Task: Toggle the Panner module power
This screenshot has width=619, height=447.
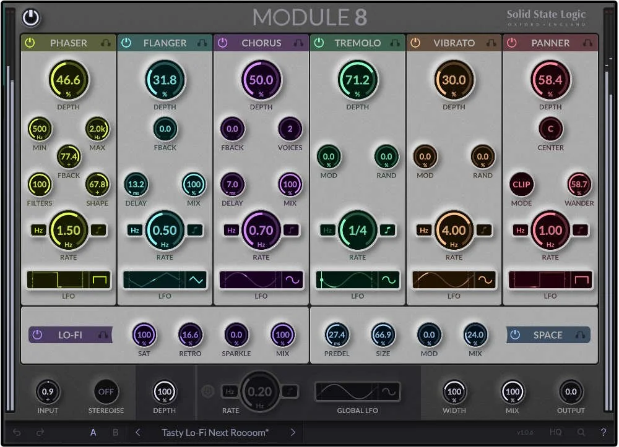Action: coord(512,43)
